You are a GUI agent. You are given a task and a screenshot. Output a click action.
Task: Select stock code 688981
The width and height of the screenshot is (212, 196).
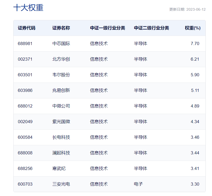click(25, 43)
